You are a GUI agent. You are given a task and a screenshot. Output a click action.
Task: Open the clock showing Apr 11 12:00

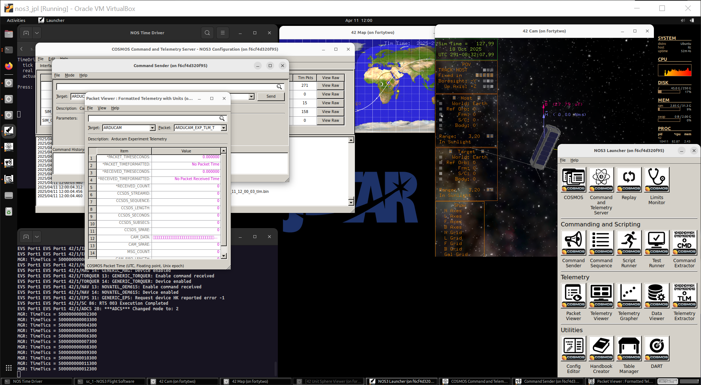[x=359, y=20]
